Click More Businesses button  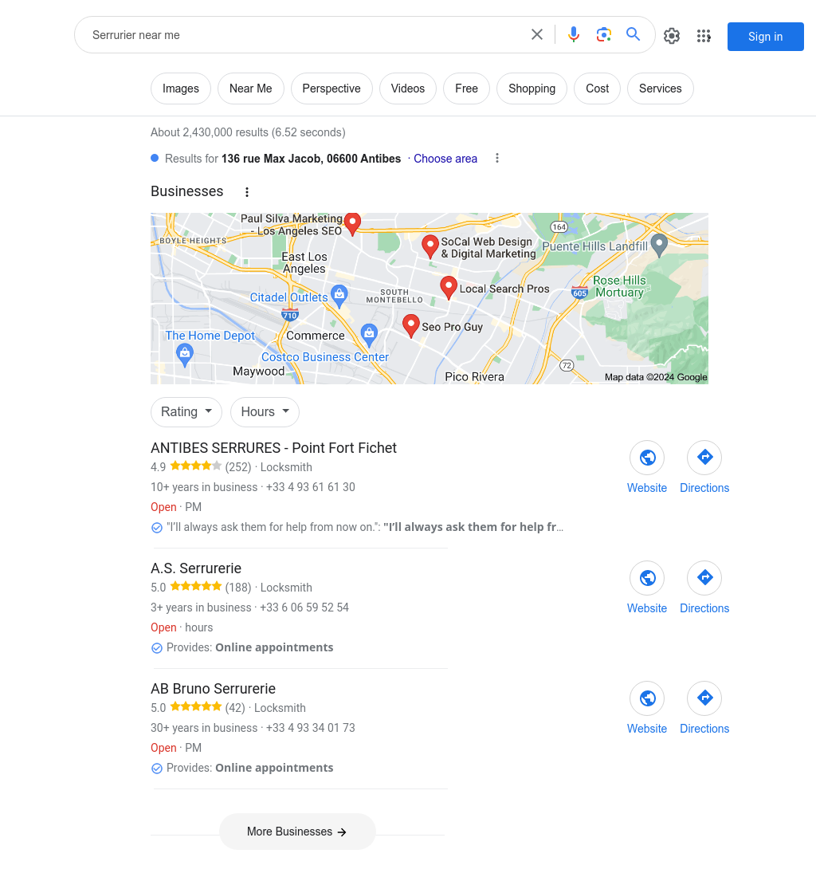297,832
